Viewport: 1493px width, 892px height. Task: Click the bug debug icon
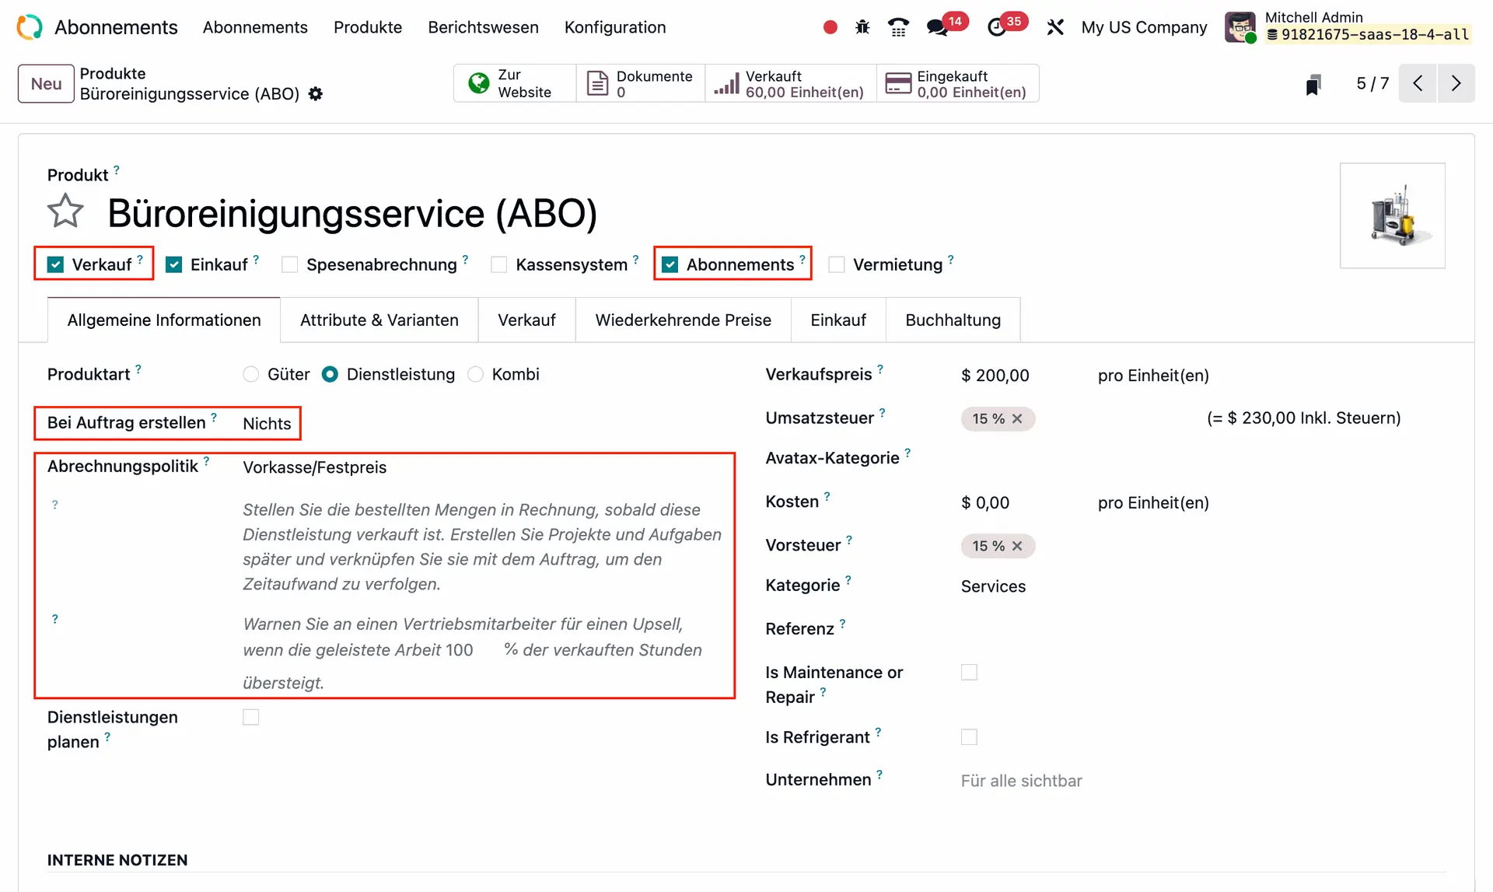pos(862,28)
